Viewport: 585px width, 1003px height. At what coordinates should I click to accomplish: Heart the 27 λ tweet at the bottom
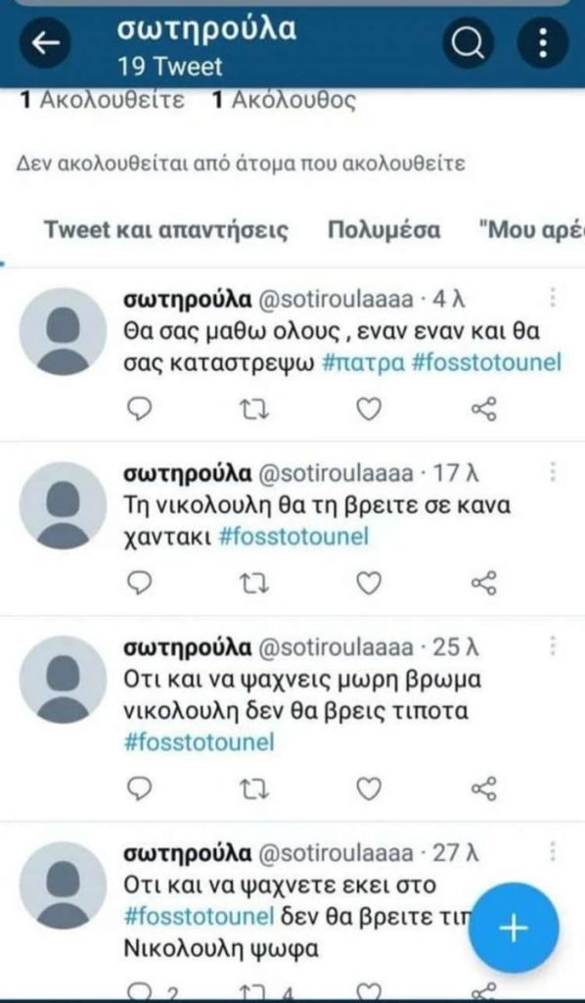[x=370, y=991]
